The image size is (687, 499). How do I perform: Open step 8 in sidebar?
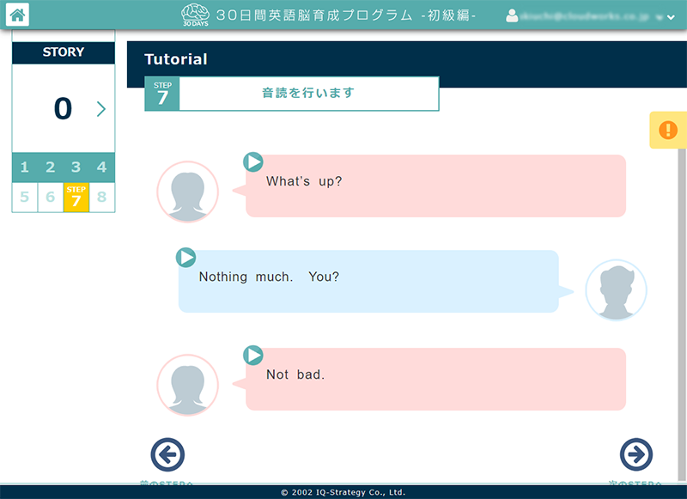[x=101, y=198]
